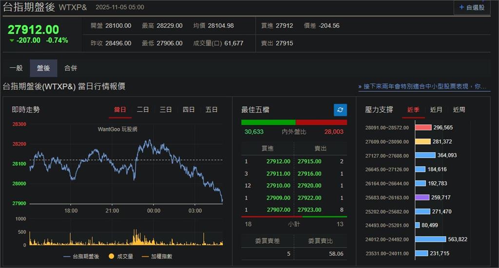The width and height of the screenshot is (499, 268).
Task: Show the 當日 intraday chart
Action: [x=120, y=110]
